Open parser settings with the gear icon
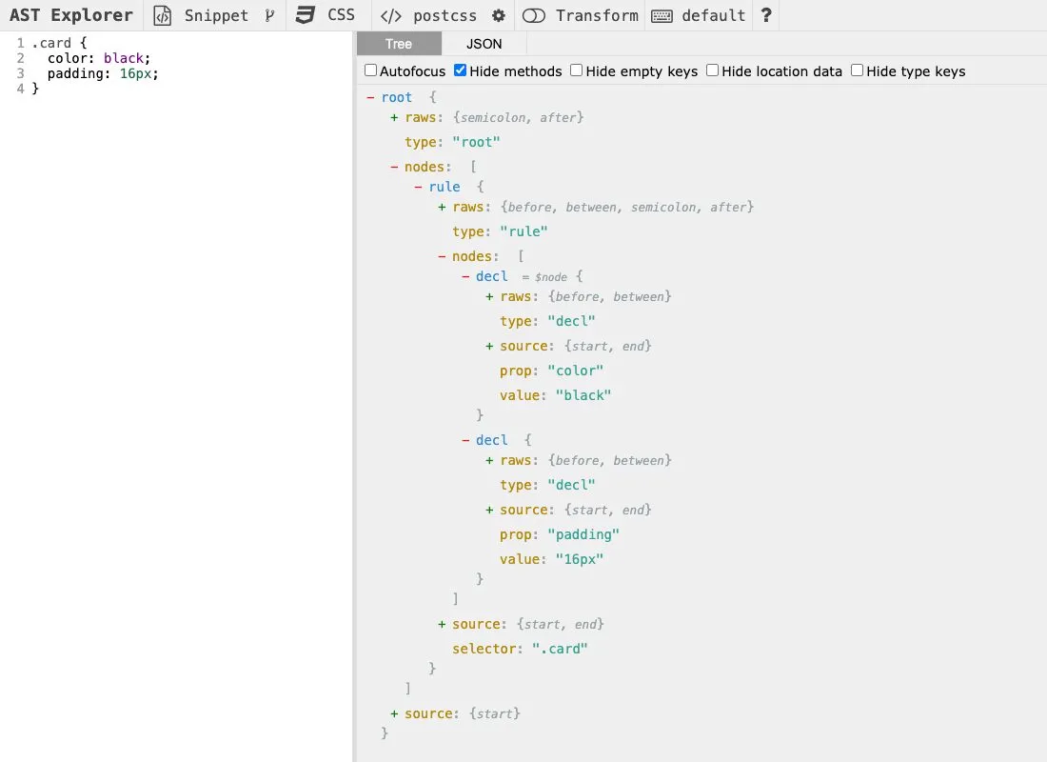 pos(499,15)
